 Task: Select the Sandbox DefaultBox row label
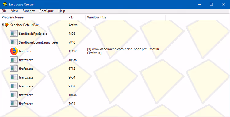click(x=25, y=25)
